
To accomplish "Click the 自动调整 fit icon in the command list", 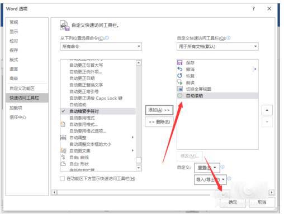I will [63, 138].
